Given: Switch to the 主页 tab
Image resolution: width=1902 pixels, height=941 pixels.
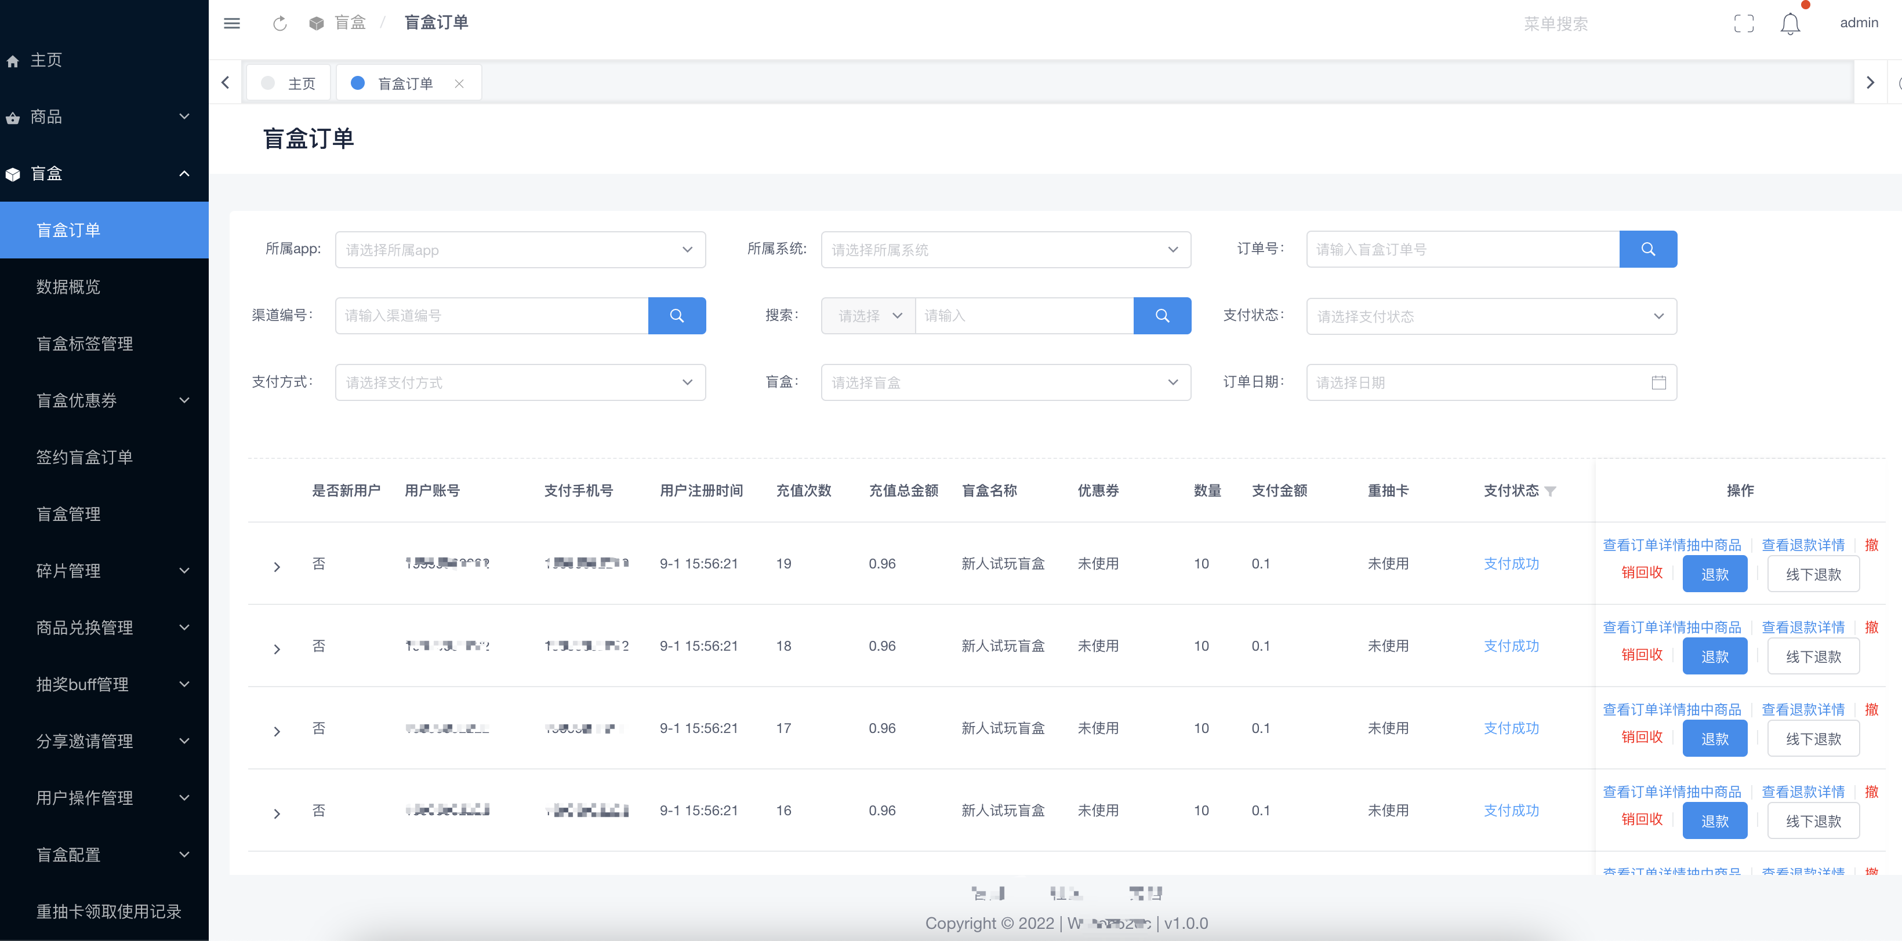Looking at the screenshot, I should 289,83.
